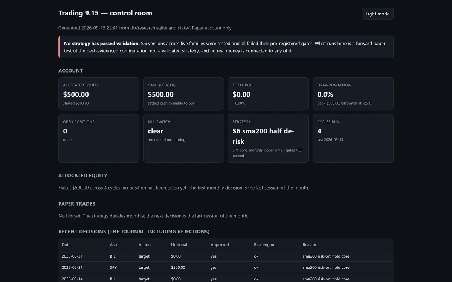The height and width of the screenshot is (282, 452).
Task: Click 'SPY core, monthly, paper only' note
Action: (x=268, y=153)
